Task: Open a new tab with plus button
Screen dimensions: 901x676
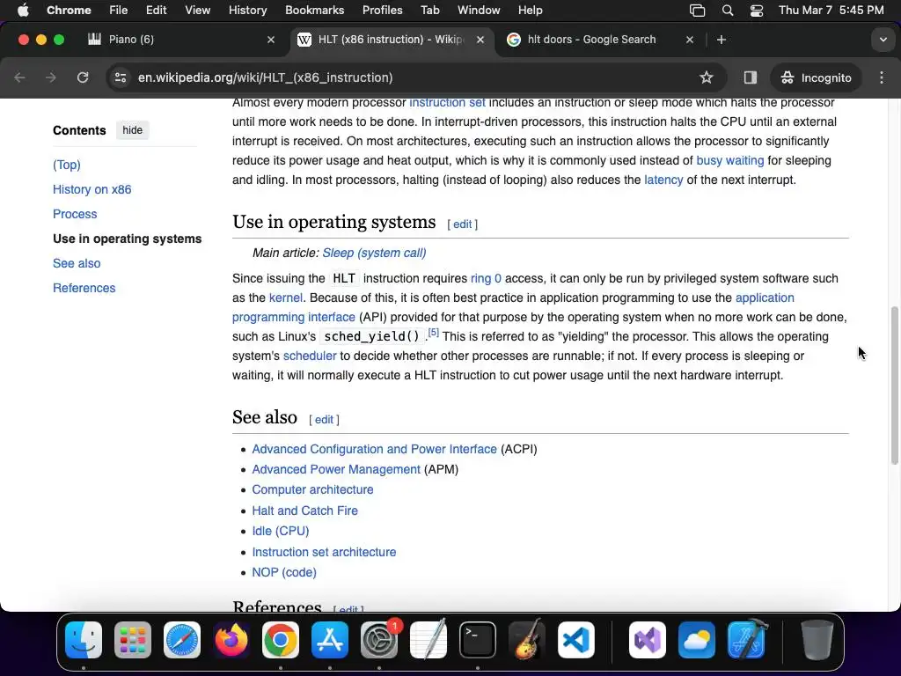Action: 722,40
